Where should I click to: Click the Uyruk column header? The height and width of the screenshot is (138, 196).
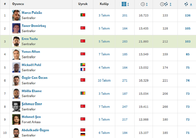click(83, 4)
